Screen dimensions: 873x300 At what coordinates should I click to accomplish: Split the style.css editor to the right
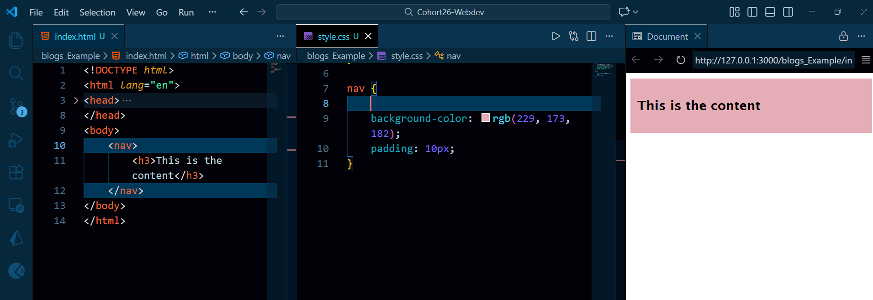coord(591,36)
